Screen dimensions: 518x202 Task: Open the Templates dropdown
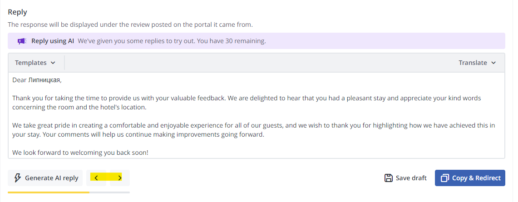point(35,63)
